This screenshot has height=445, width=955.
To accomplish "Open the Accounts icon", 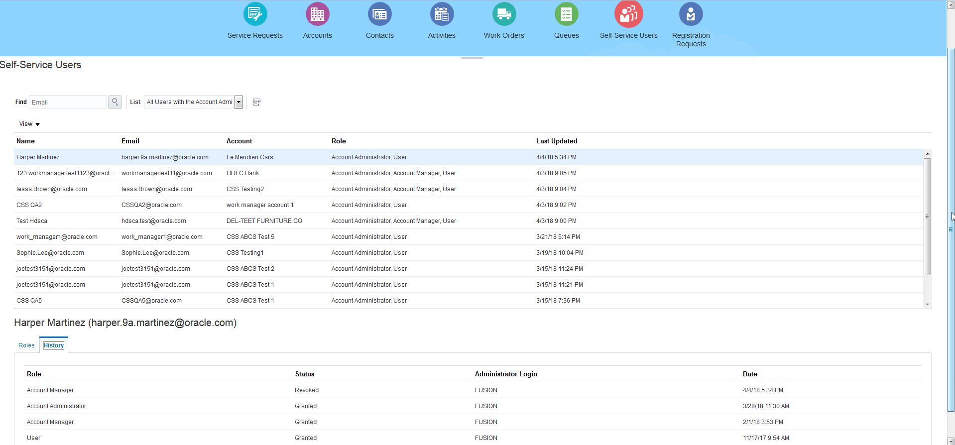I will point(317,14).
